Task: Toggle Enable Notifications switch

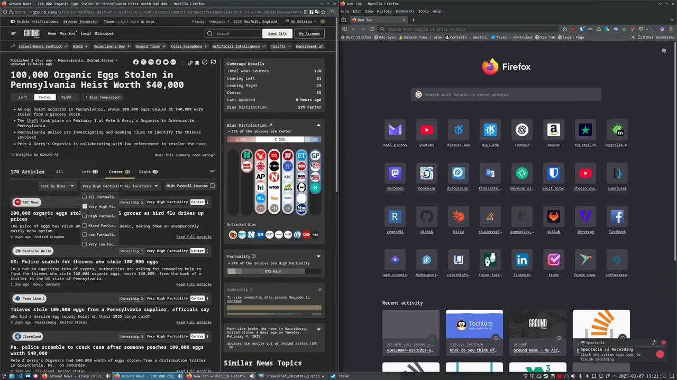Action: coord(13,22)
